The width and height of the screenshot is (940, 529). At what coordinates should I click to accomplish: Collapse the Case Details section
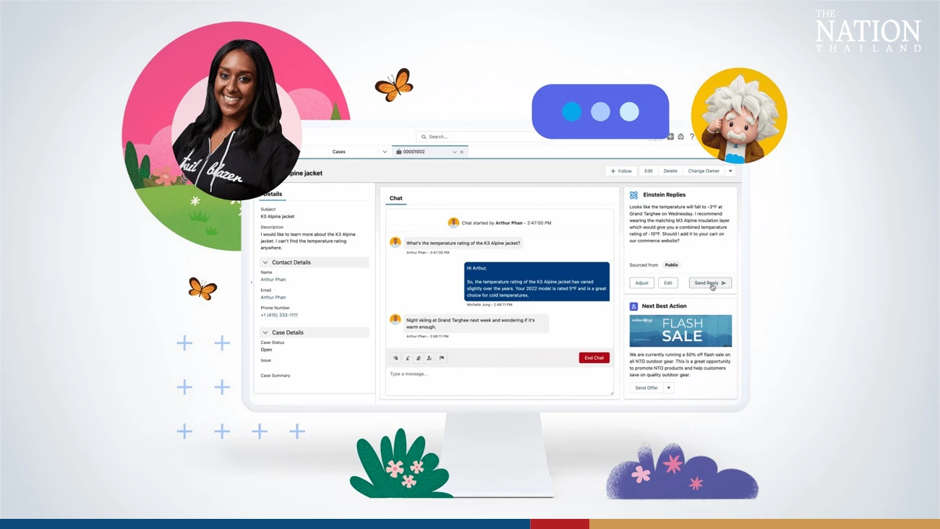pos(265,332)
